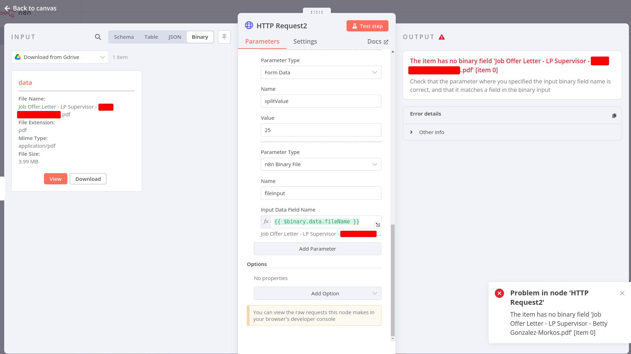This screenshot has height=354, width=631.
Task: View the binary data file
Action: 55,179
